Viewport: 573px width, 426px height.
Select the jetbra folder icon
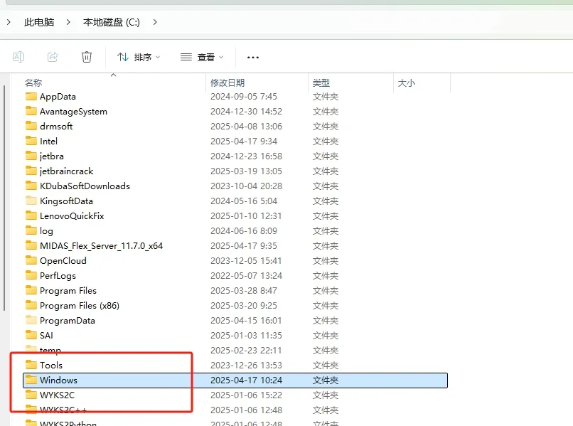coord(31,156)
